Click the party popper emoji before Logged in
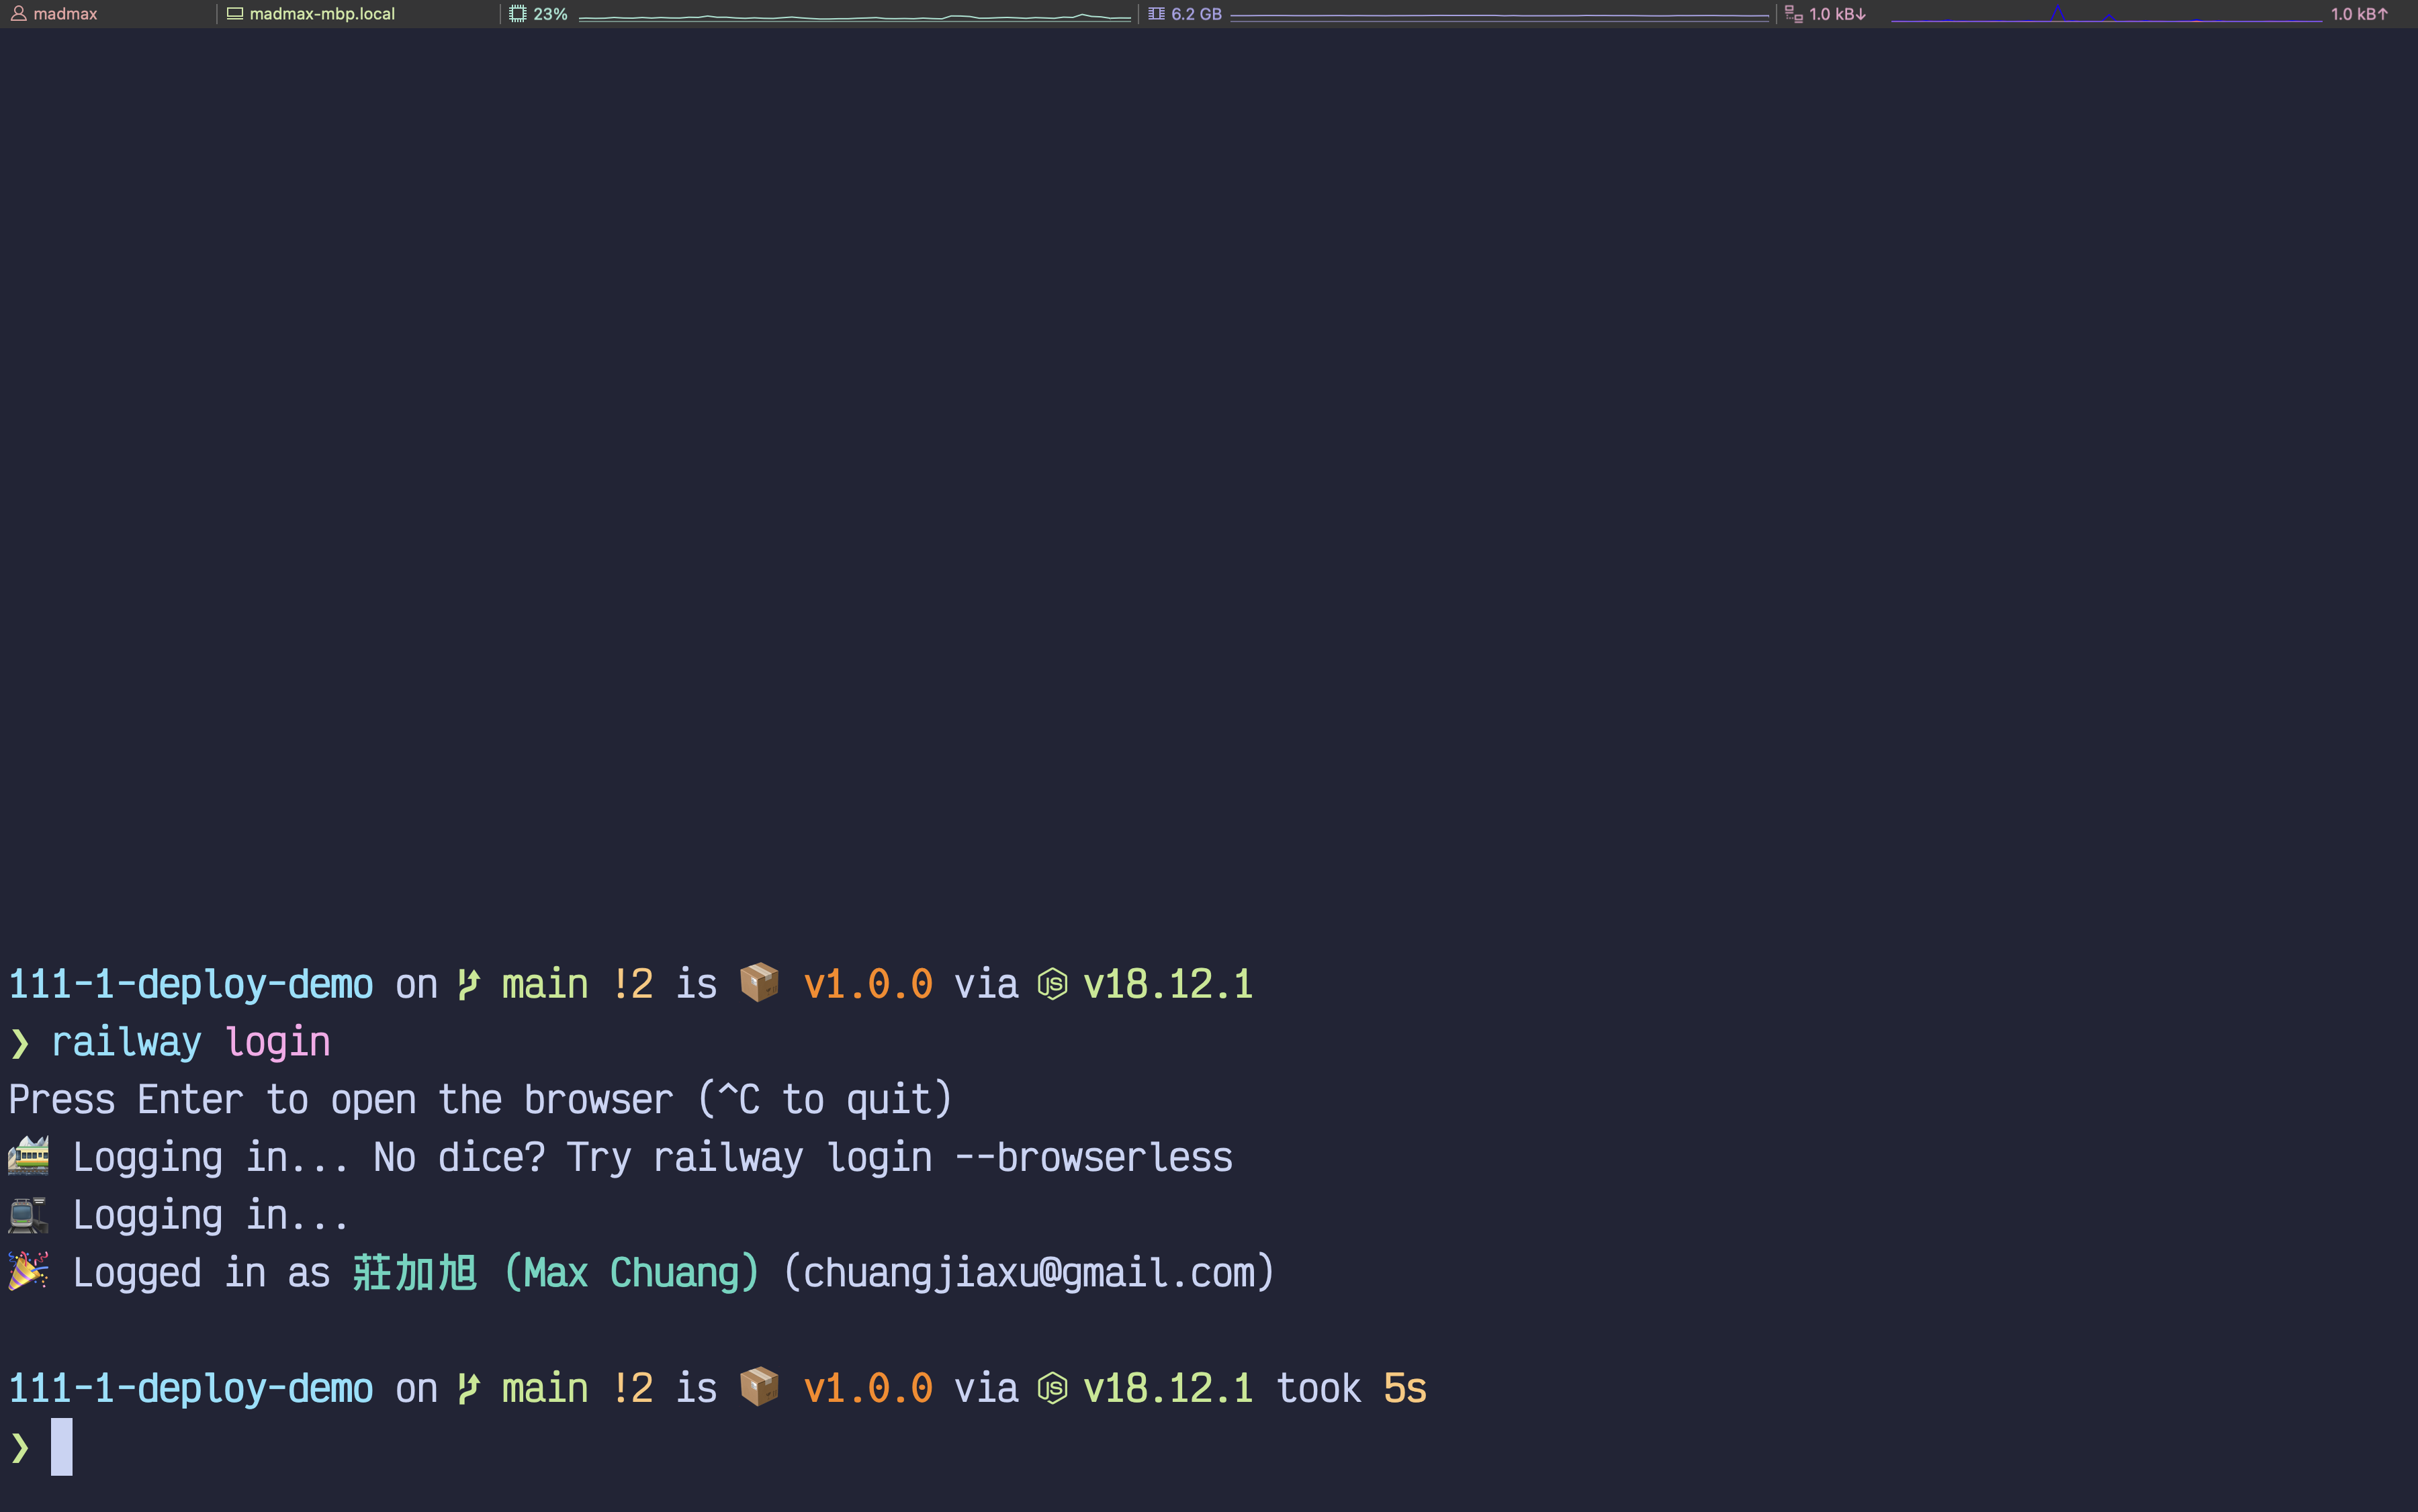This screenshot has height=1512, width=2418. coord(28,1272)
